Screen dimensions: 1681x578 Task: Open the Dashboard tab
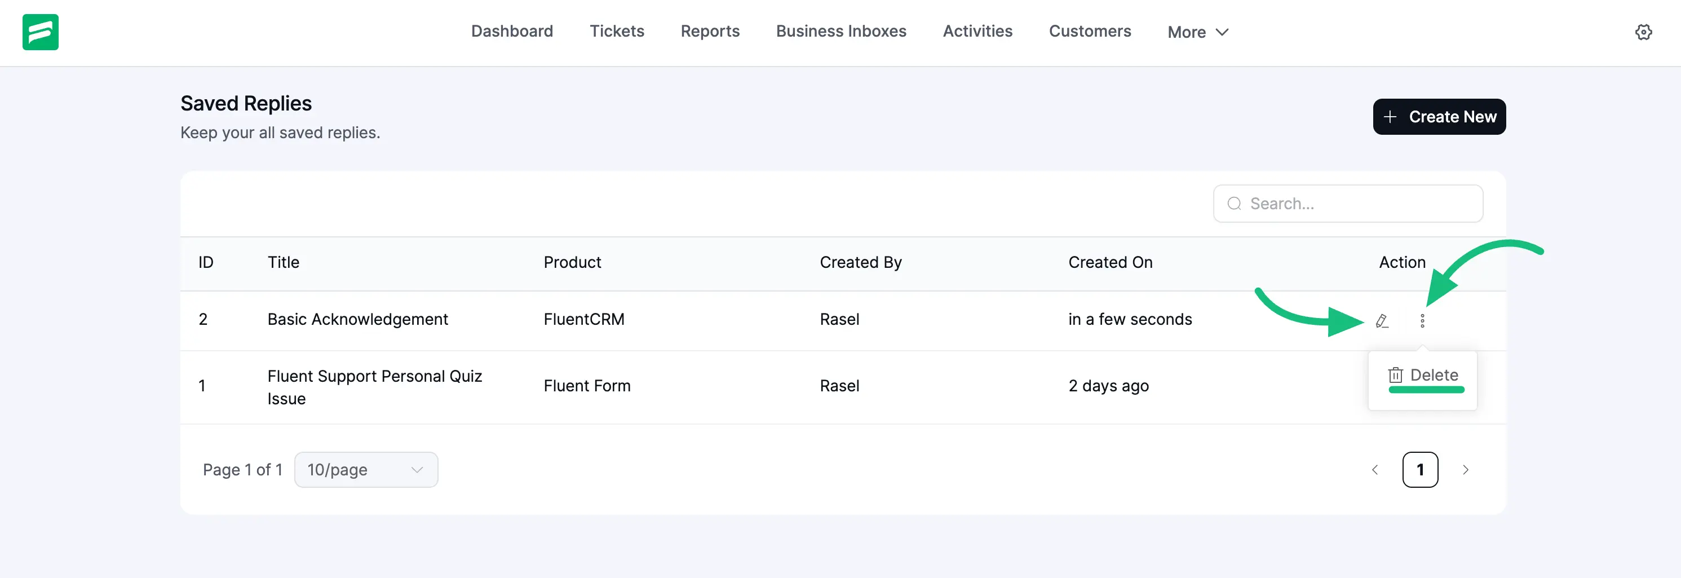(512, 32)
